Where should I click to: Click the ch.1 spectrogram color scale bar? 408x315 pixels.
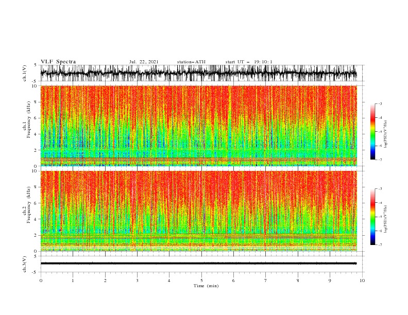pyautogui.click(x=373, y=132)
